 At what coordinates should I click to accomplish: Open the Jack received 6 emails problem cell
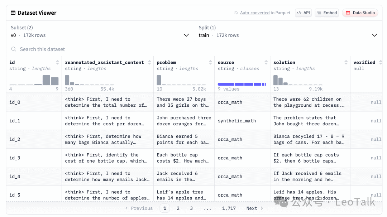tap(184, 176)
